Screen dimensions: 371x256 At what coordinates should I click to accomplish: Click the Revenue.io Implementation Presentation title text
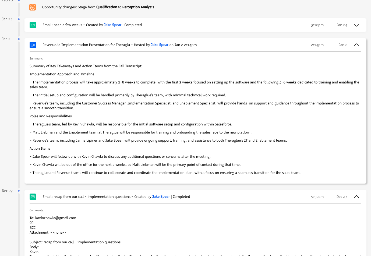(86, 45)
